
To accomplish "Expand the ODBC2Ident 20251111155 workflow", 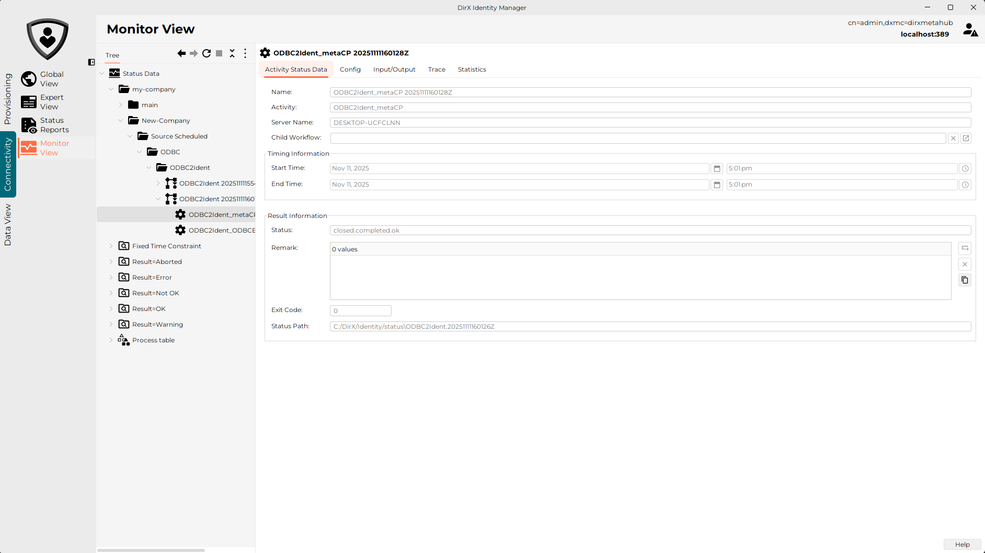I will [158, 183].
